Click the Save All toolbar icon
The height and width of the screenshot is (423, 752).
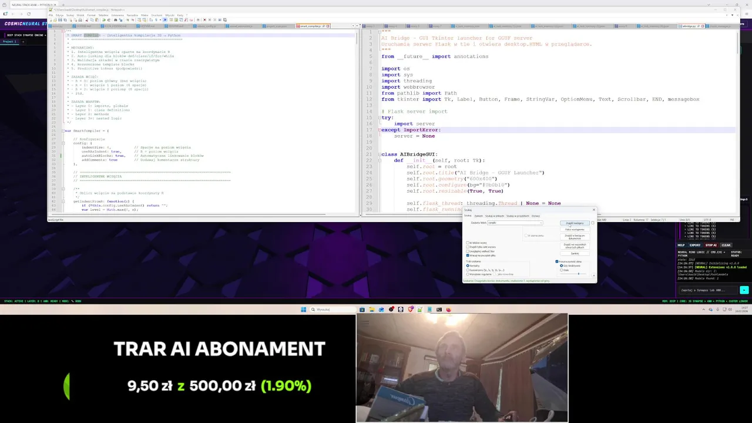coord(65,20)
